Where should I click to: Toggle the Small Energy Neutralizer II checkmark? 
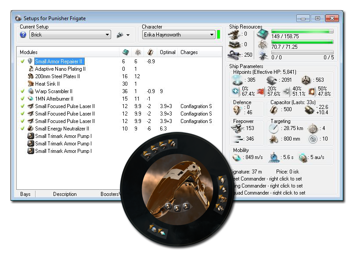22,129
